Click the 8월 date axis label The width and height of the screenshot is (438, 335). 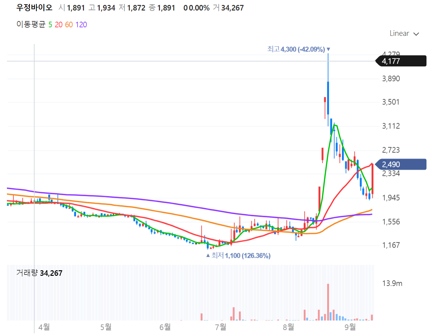click(x=289, y=327)
